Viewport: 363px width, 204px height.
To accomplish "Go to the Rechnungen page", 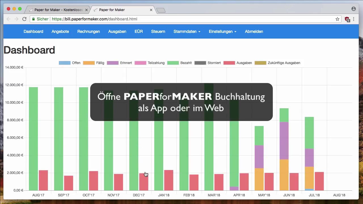I will tap(88, 31).
